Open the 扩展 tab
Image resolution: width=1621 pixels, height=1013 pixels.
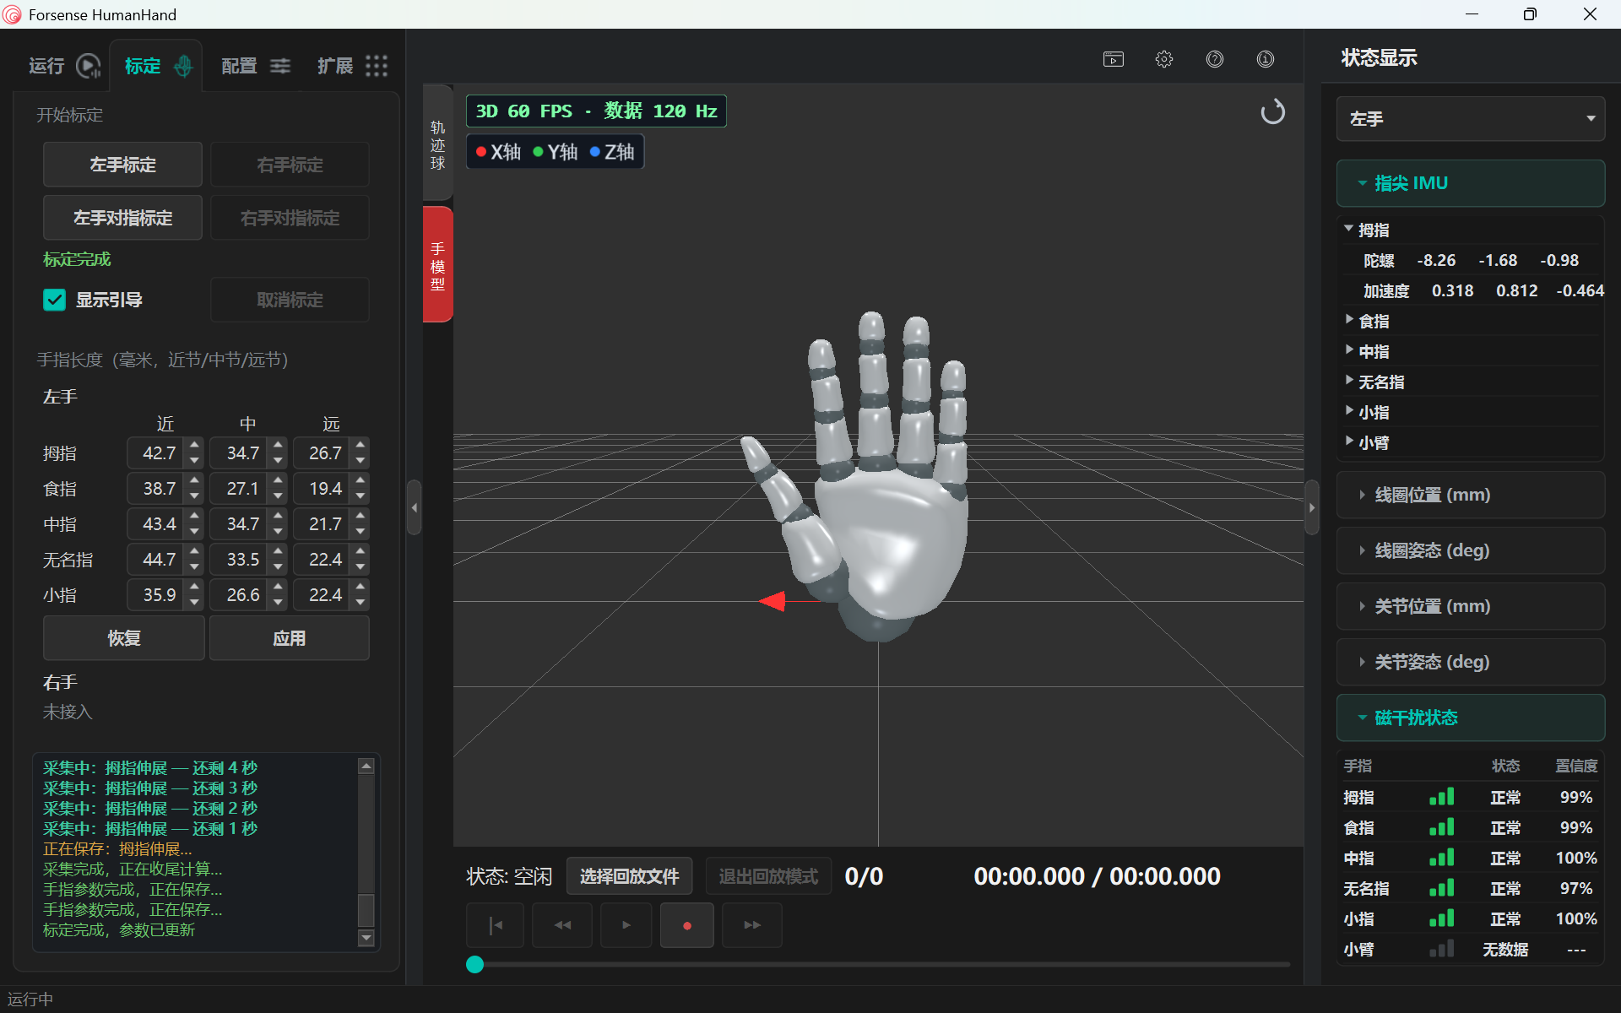(x=352, y=66)
